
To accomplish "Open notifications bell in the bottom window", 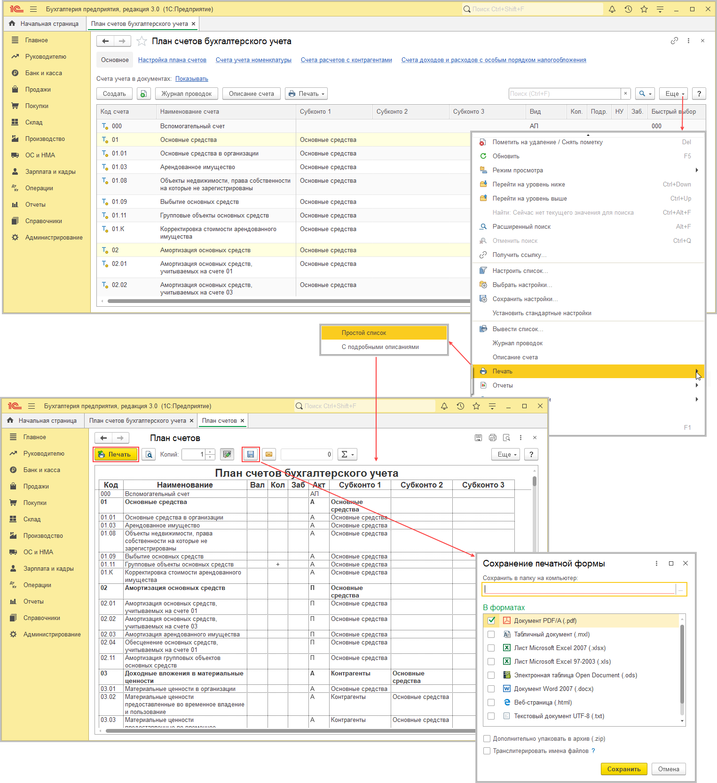I will [x=444, y=406].
